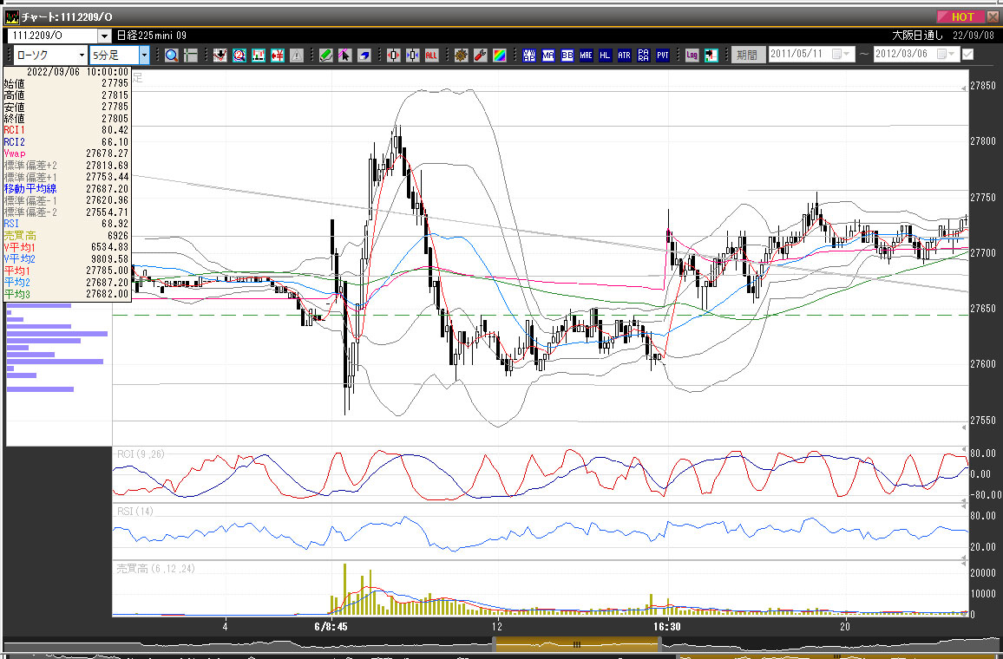
Task: Toggle the MA moving average icon
Action: [x=548, y=55]
